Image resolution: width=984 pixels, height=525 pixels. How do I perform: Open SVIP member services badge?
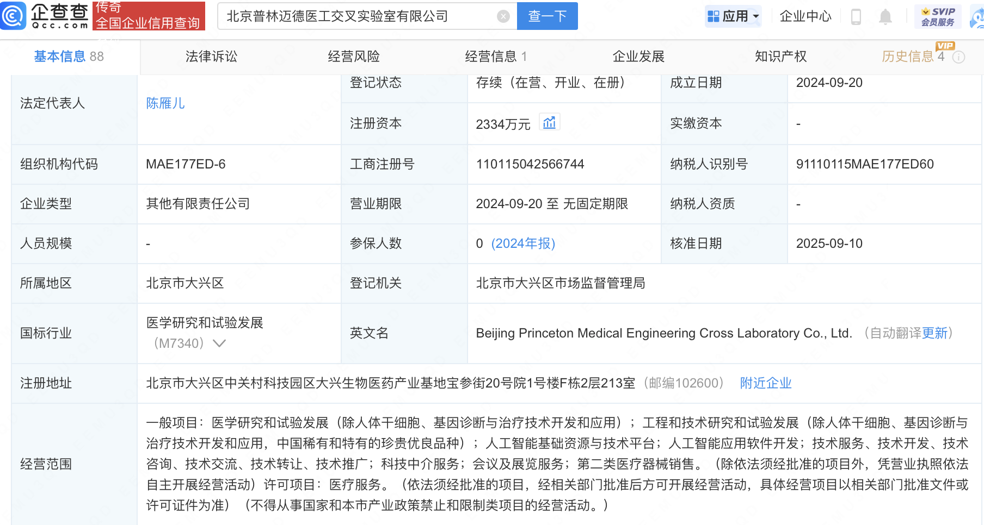click(938, 16)
